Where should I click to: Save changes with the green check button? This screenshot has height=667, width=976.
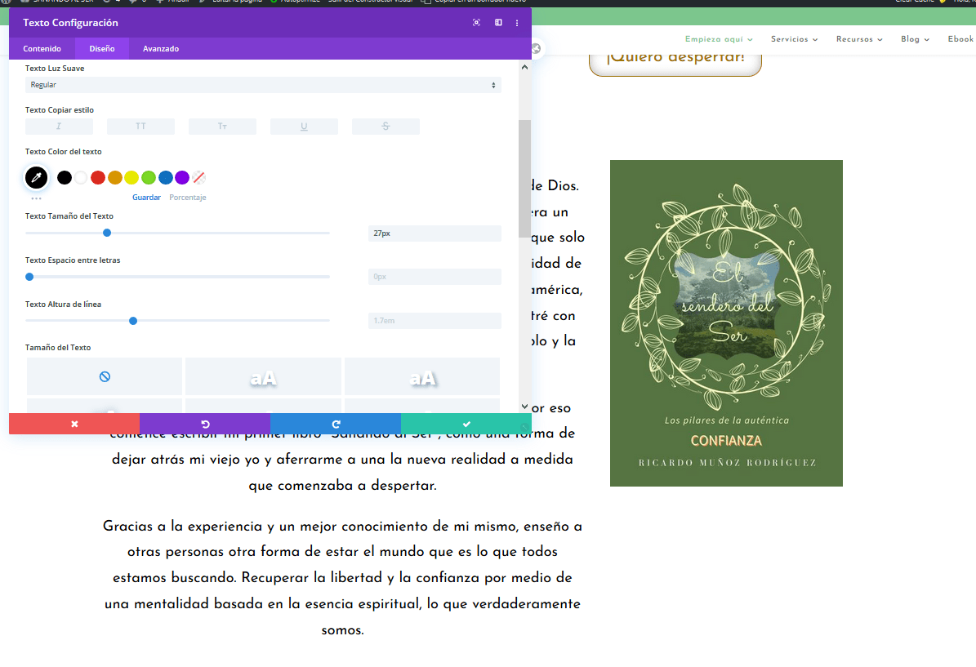[466, 424]
